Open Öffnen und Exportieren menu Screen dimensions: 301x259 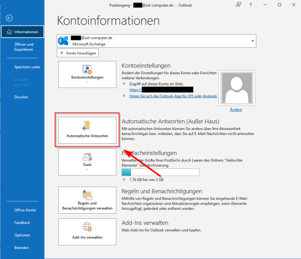(x=24, y=47)
